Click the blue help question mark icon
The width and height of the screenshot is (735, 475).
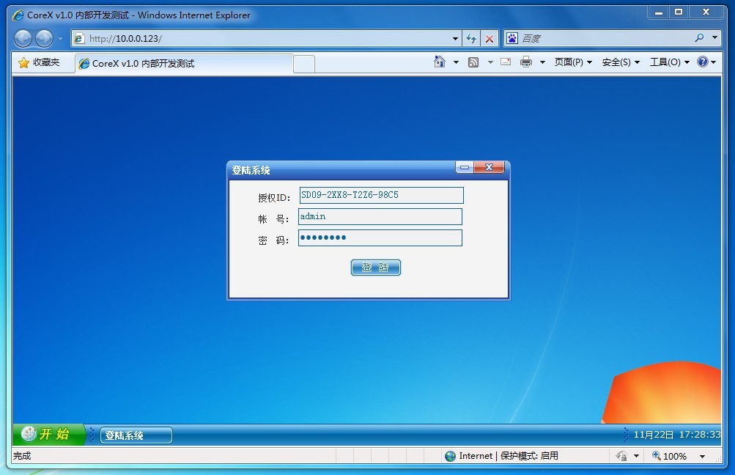tap(703, 62)
